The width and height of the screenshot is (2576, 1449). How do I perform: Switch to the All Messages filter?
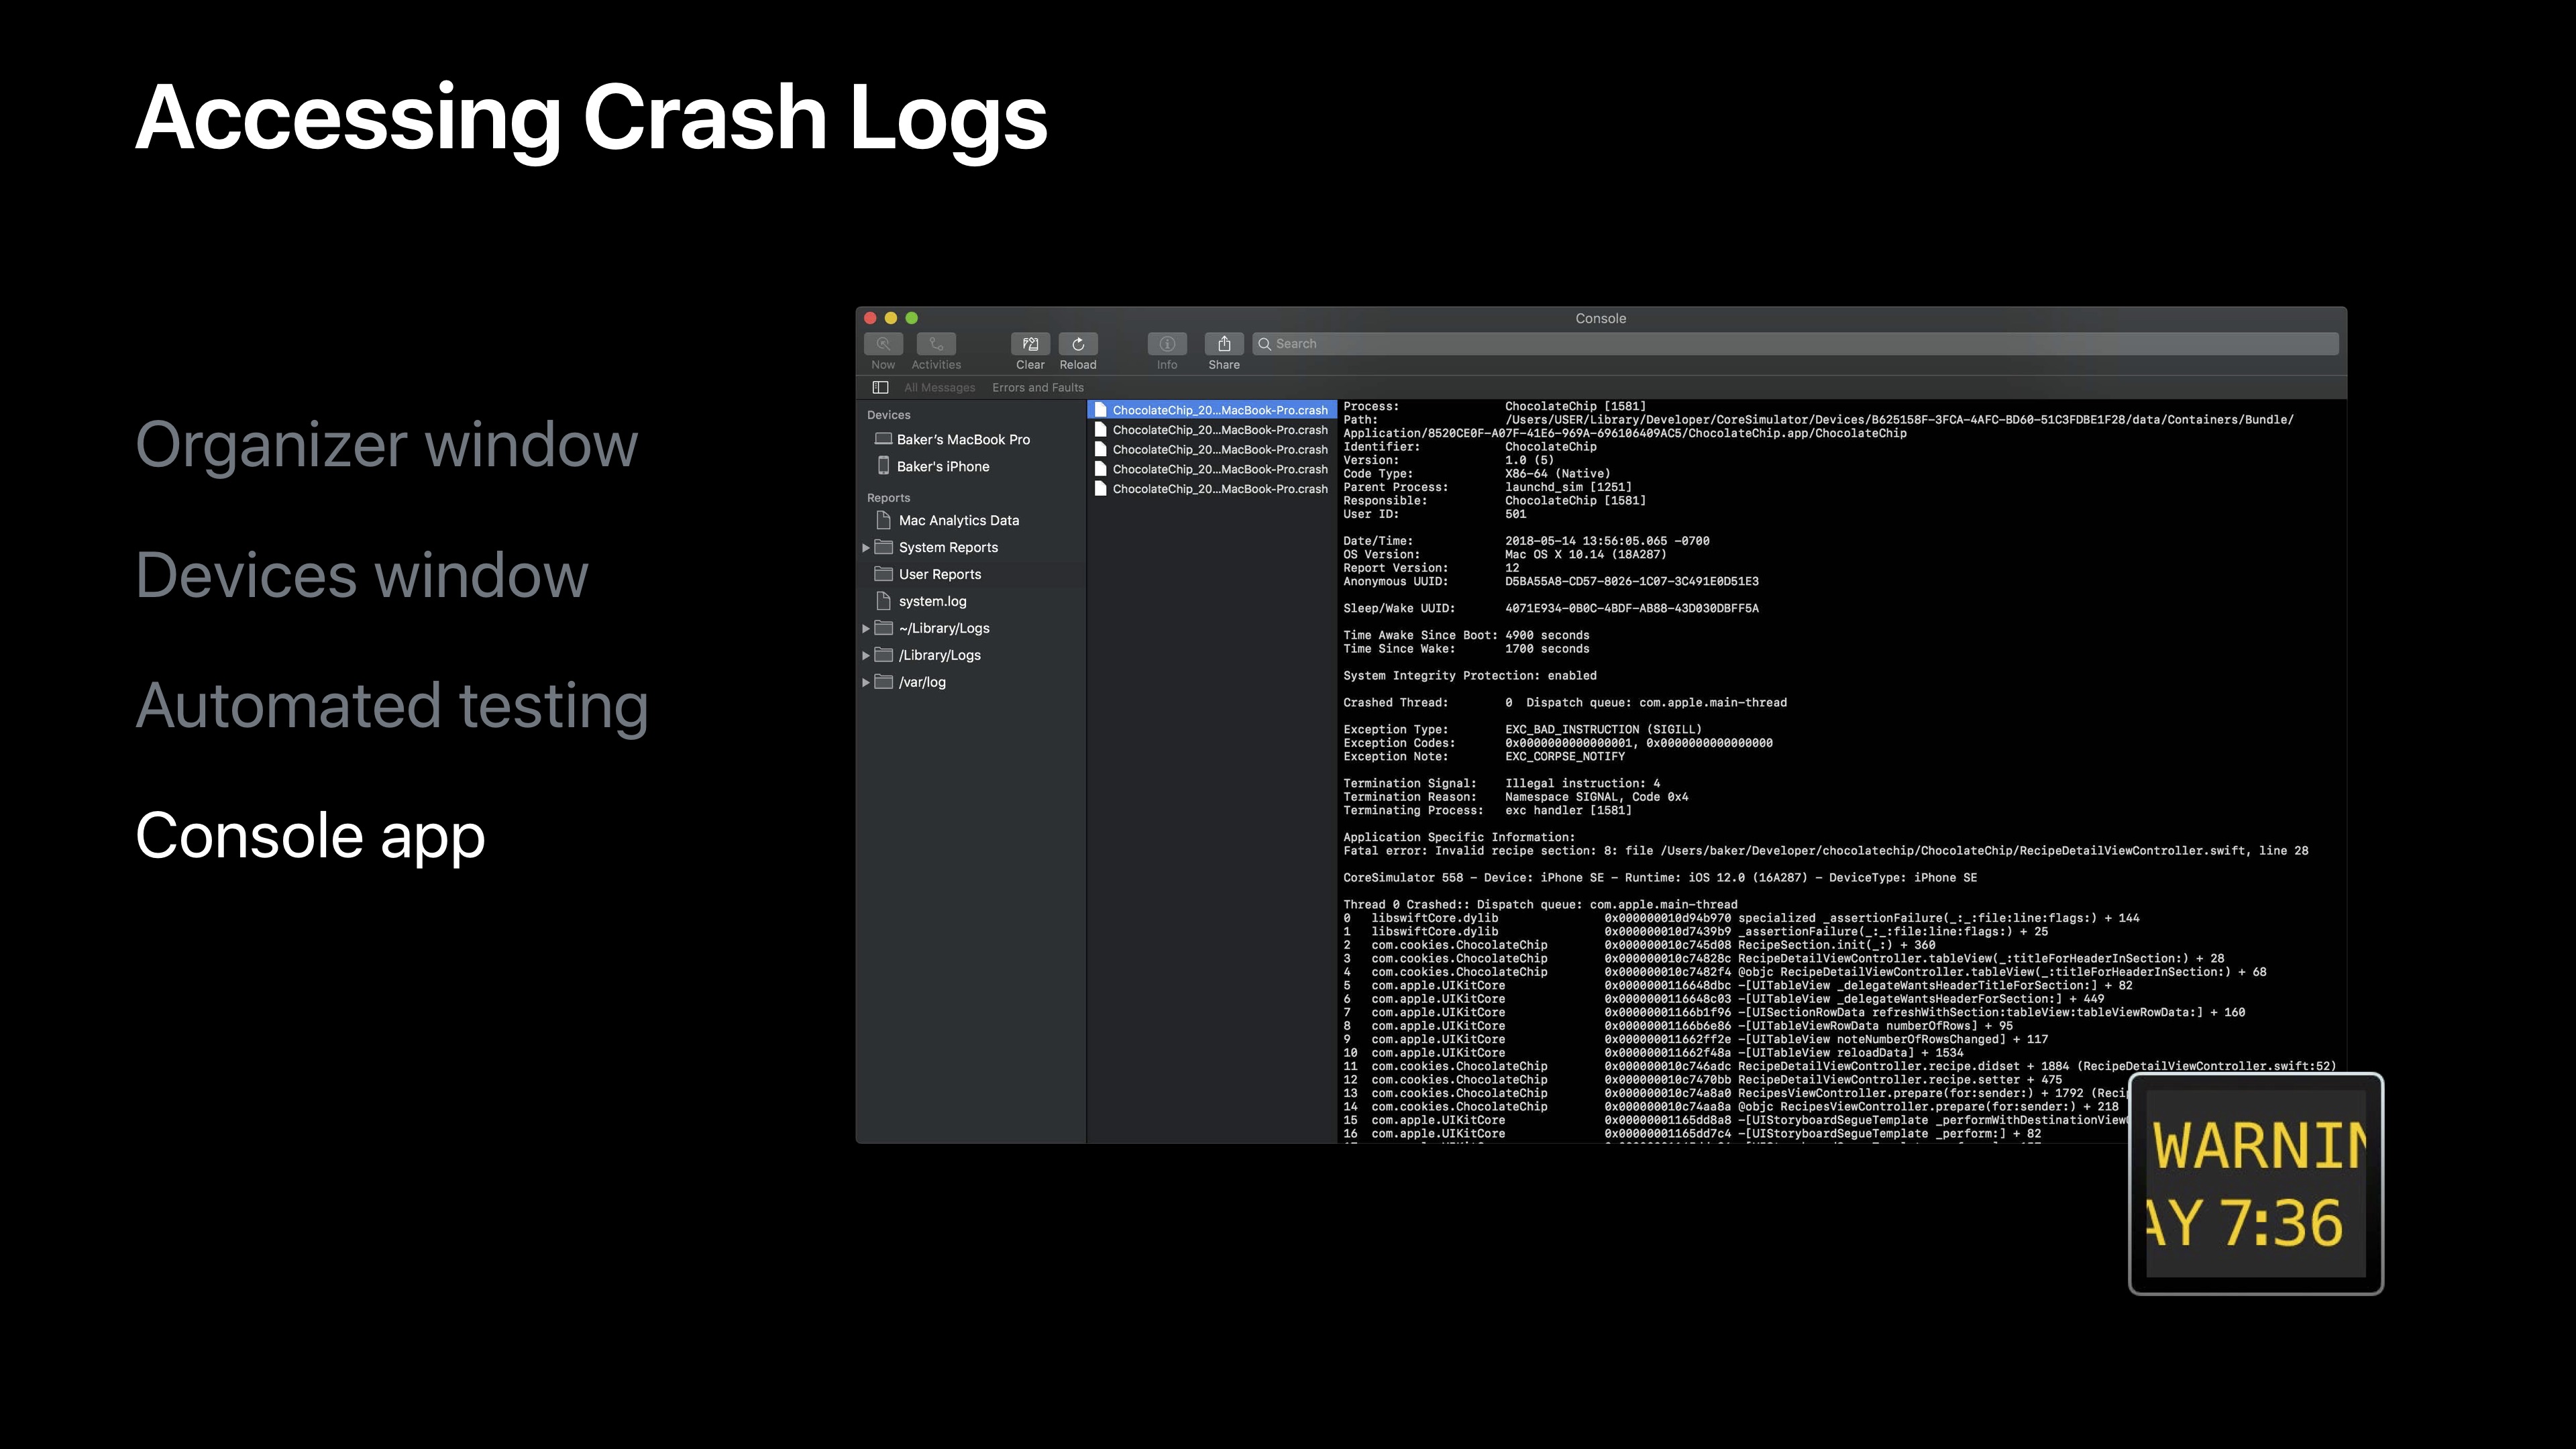[x=939, y=388]
